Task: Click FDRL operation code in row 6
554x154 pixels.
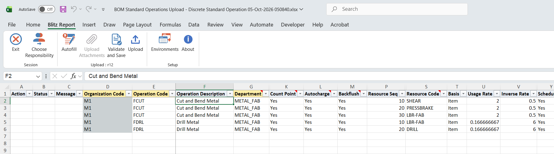Action: click(x=154, y=129)
